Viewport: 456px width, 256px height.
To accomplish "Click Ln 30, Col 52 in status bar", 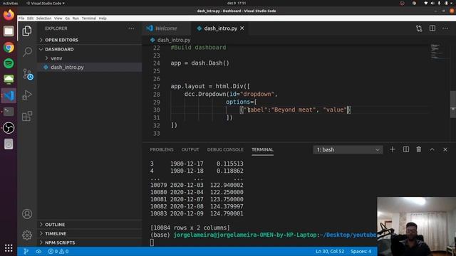I will click(x=330, y=251).
